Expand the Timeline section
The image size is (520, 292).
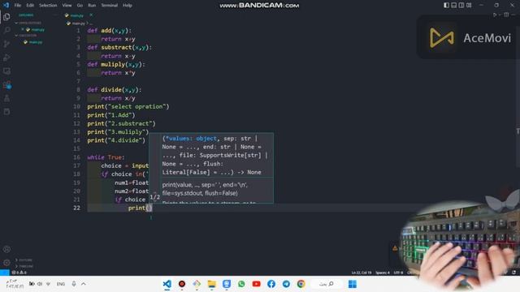[24, 266]
